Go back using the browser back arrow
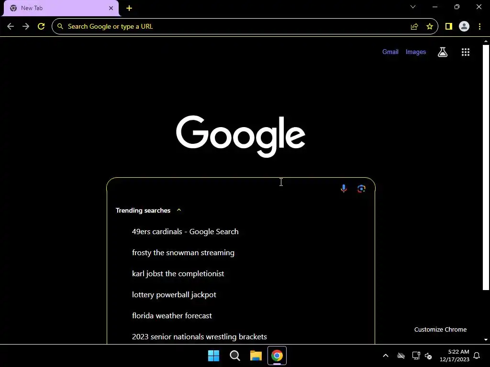The height and width of the screenshot is (367, 490). (x=11, y=27)
